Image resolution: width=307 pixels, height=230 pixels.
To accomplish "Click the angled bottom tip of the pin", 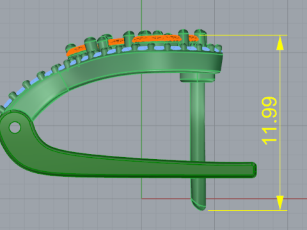I will (199, 204).
